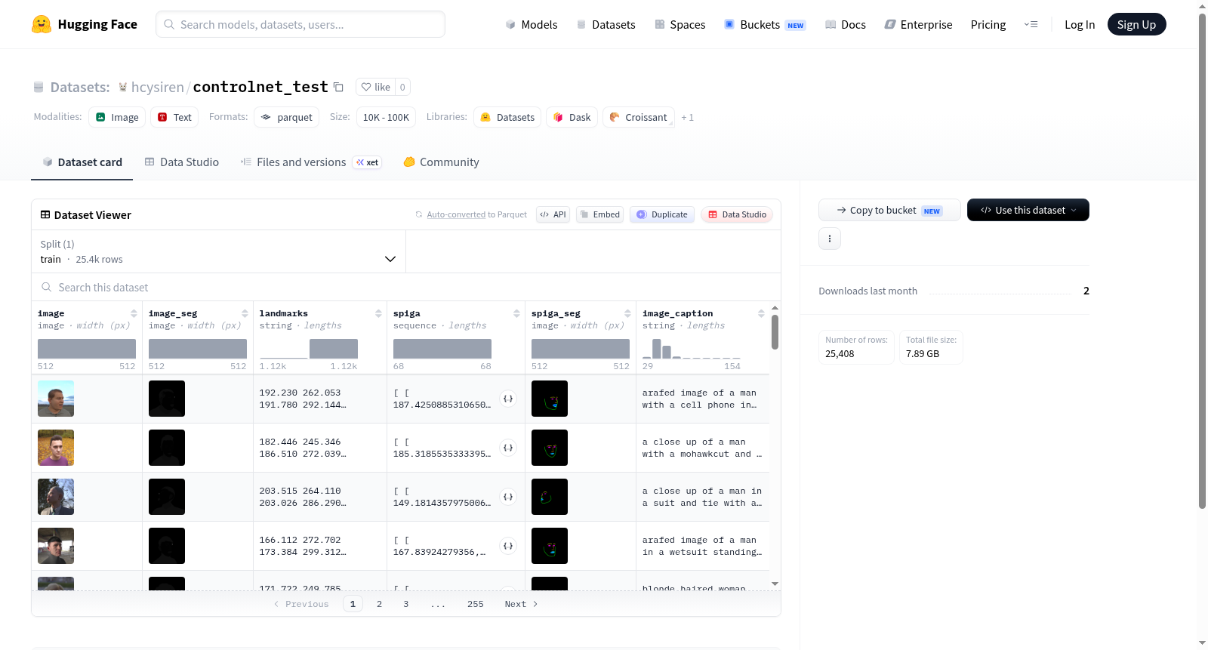Click the Datasets library tag
The image size is (1208, 650).
pyautogui.click(x=507, y=117)
